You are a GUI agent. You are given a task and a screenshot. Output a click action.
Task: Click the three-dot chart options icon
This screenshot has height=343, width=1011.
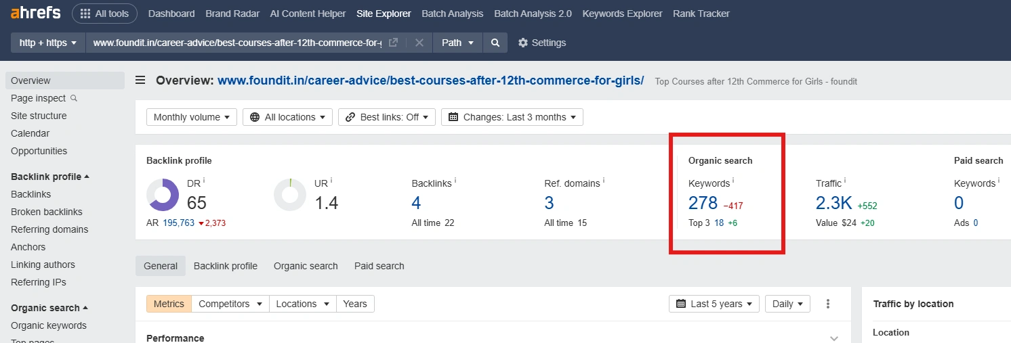[x=828, y=304]
